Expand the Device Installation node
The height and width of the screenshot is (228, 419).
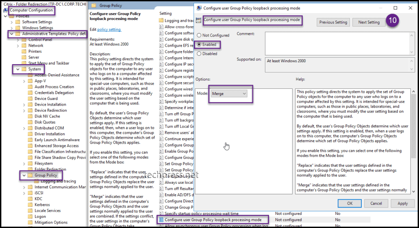pos(24,104)
